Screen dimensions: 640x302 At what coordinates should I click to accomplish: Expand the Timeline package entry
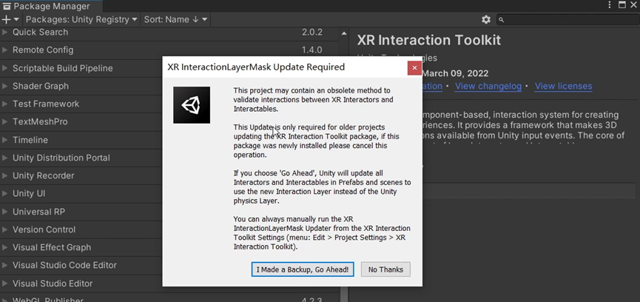[x=5, y=140]
